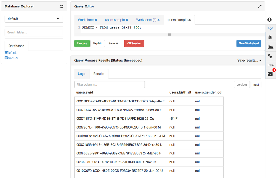
Task: Open the settings gear in sidebar
Action: tap(270, 37)
